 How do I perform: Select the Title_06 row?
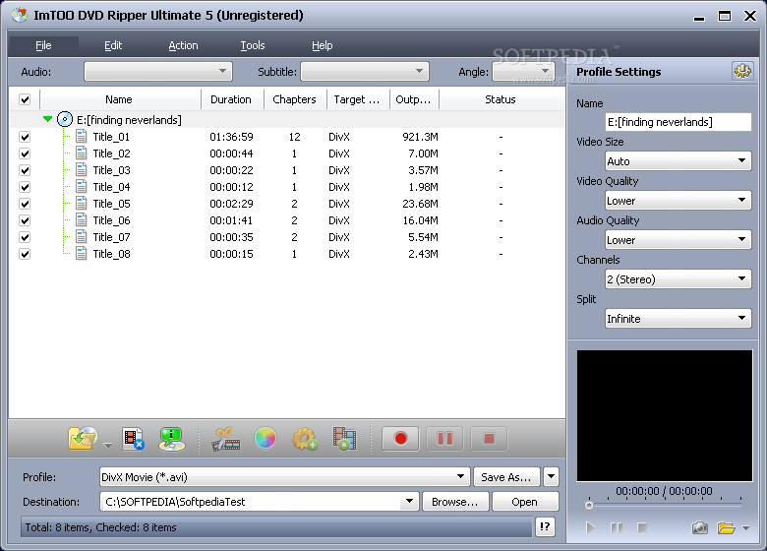click(288, 220)
